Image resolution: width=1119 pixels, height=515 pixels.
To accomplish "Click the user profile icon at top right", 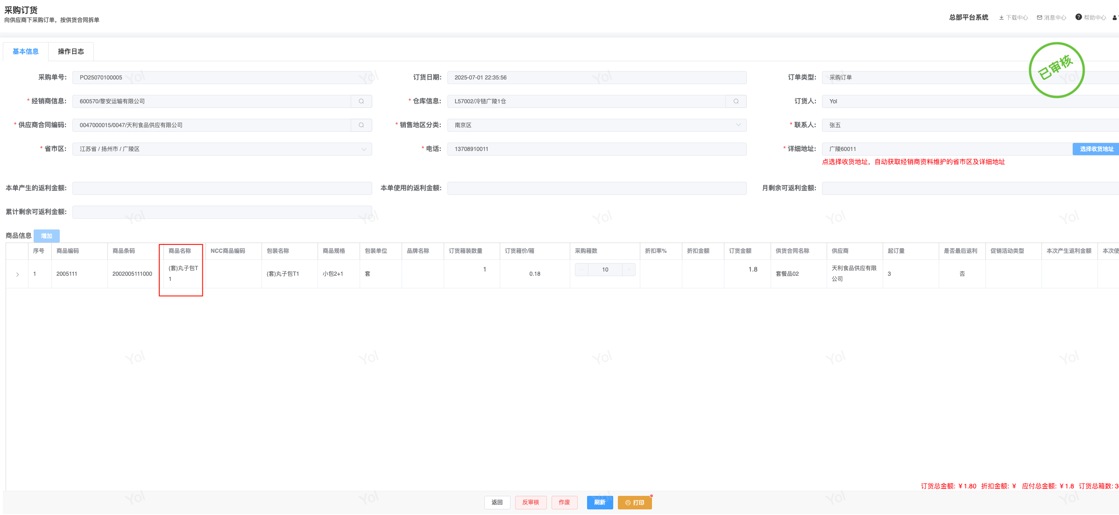I will click(x=1114, y=18).
